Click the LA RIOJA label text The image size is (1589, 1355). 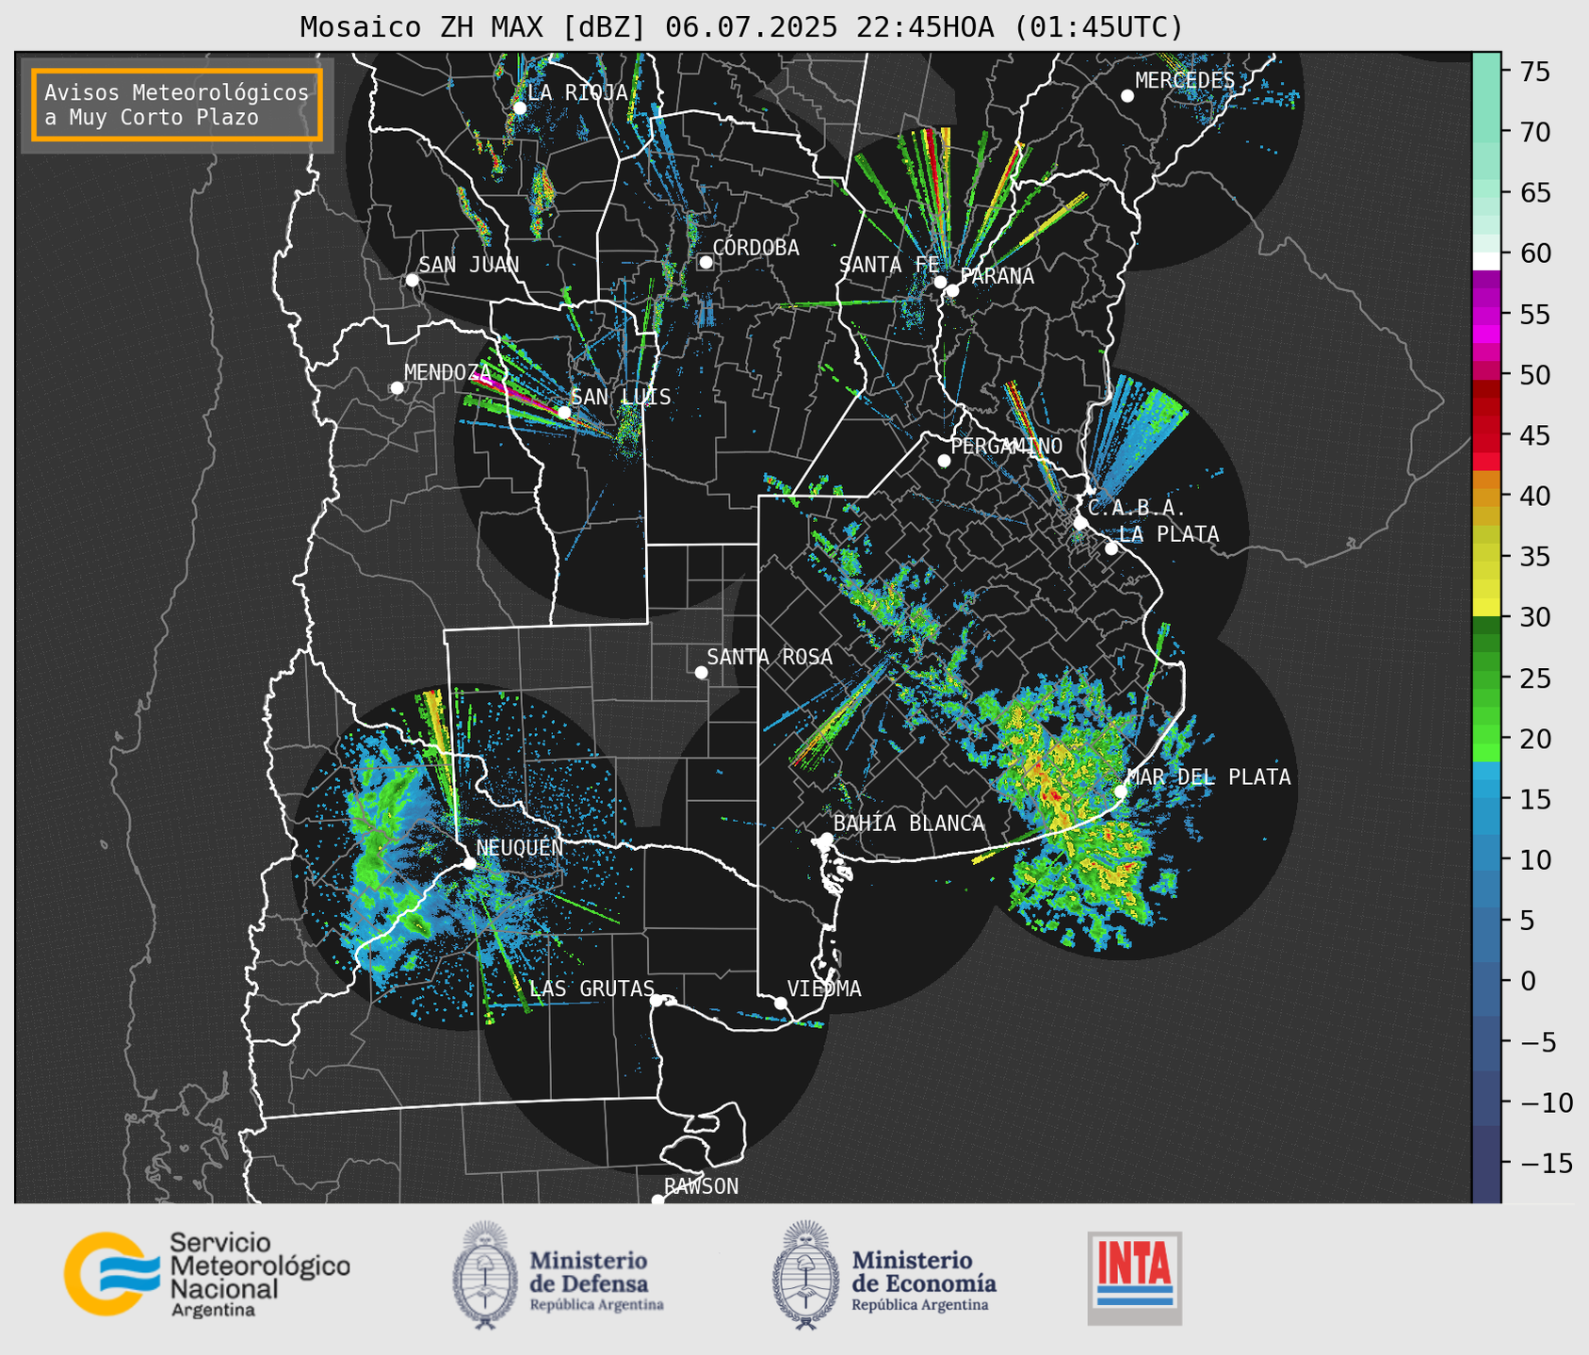[x=577, y=92]
